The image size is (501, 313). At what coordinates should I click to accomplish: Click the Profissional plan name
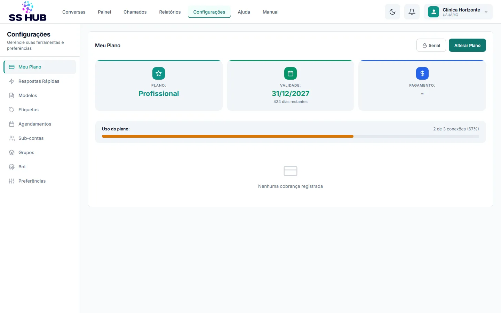tap(159, 94)
